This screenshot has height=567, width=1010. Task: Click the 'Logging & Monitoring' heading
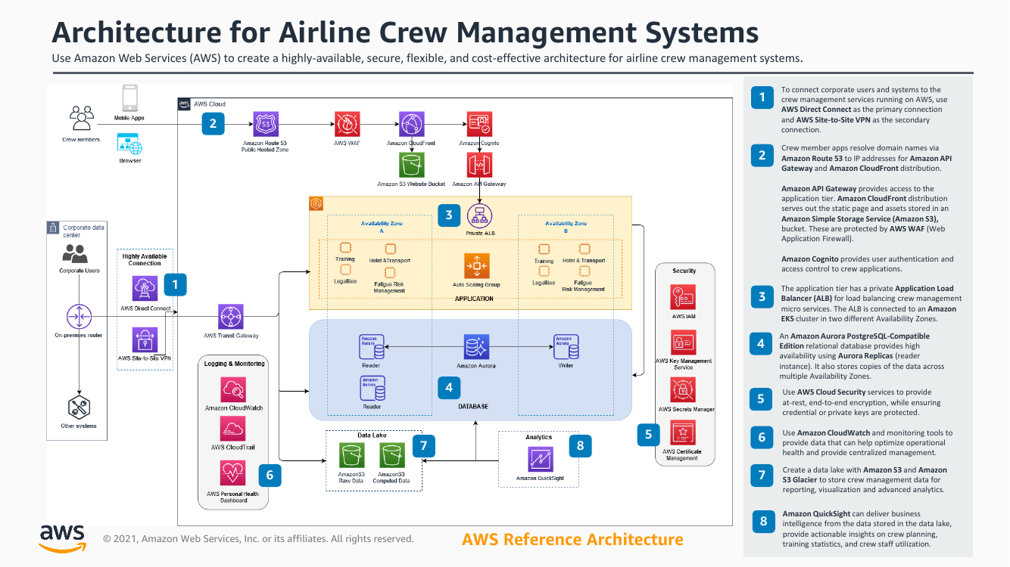pos(234,364)
